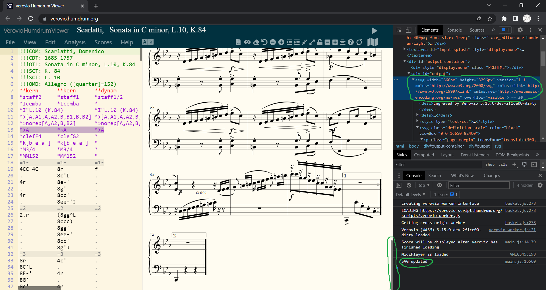Open the main.js:14179 source link
This screenshot has width=546, height=290.
coord(520,242)
